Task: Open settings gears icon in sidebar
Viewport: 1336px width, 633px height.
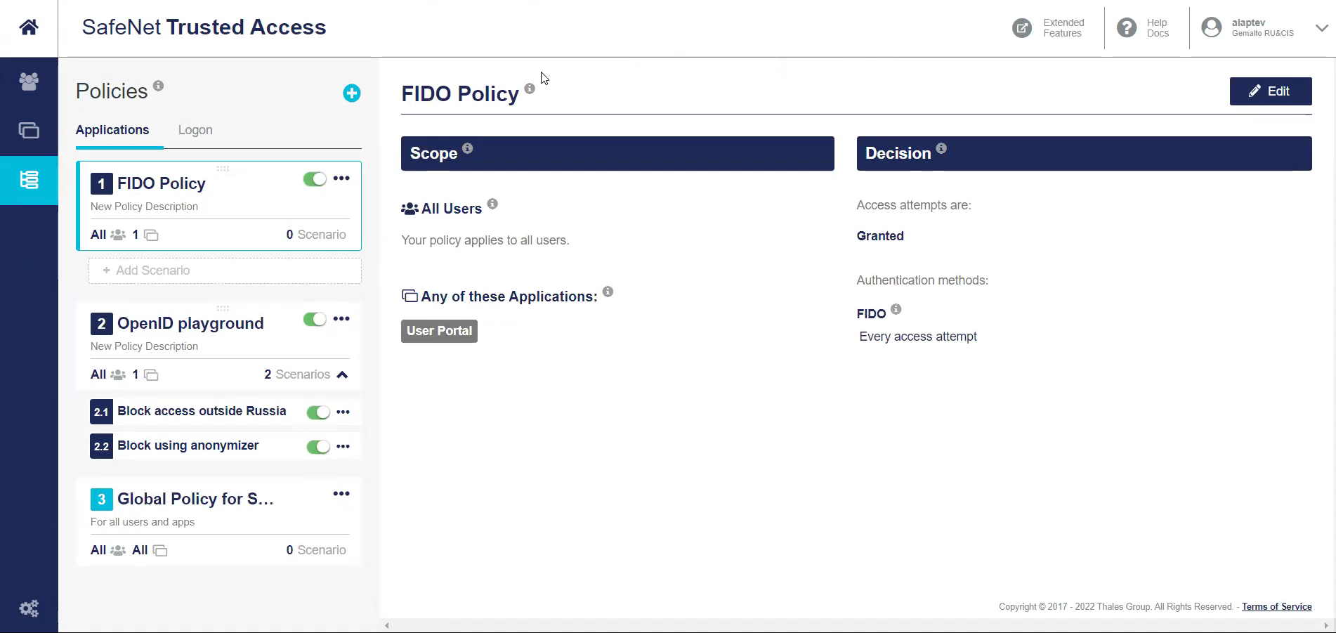Action: 29,608
